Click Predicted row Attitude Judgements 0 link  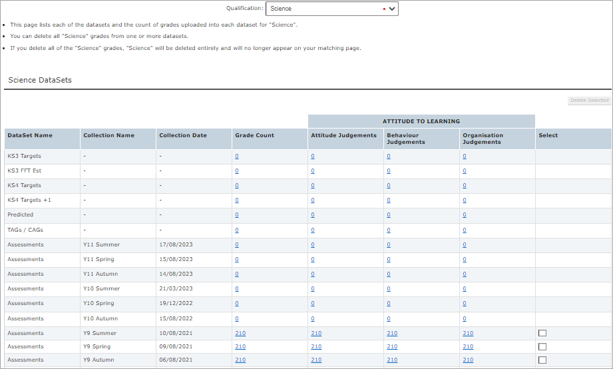313,215
